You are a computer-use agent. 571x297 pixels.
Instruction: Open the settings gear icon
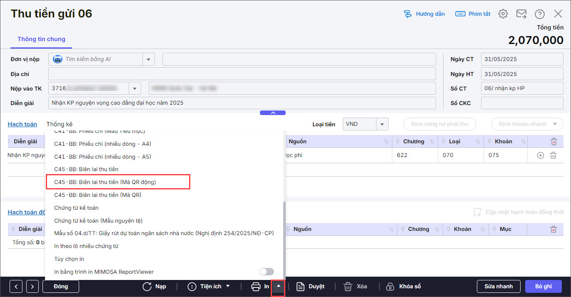pos(503,14)
